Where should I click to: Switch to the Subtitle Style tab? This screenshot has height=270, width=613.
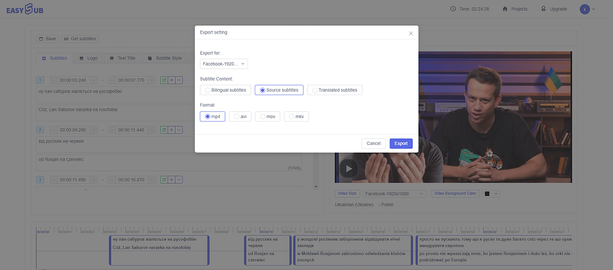pyautogui.click(x=165, y=58)
